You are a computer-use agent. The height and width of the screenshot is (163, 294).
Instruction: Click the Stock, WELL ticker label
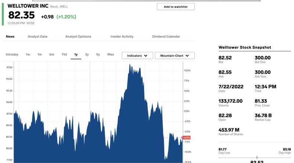[x=59, y=7]
